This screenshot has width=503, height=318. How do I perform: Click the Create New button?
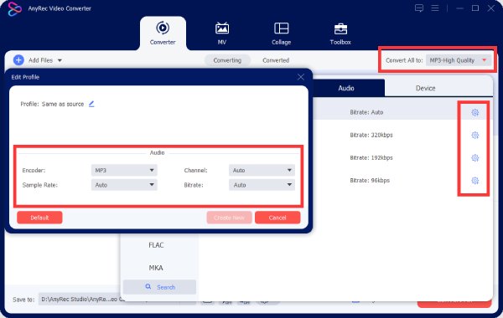coord(229,218)
